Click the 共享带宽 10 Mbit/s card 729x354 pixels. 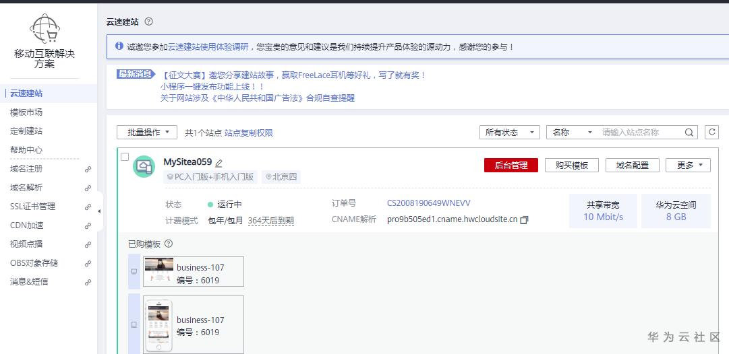click(x=603, y=211)
